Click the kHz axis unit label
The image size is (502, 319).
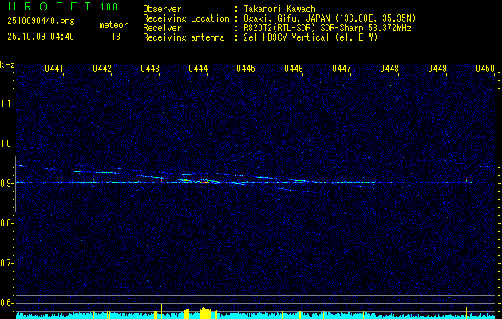(7, 65)
